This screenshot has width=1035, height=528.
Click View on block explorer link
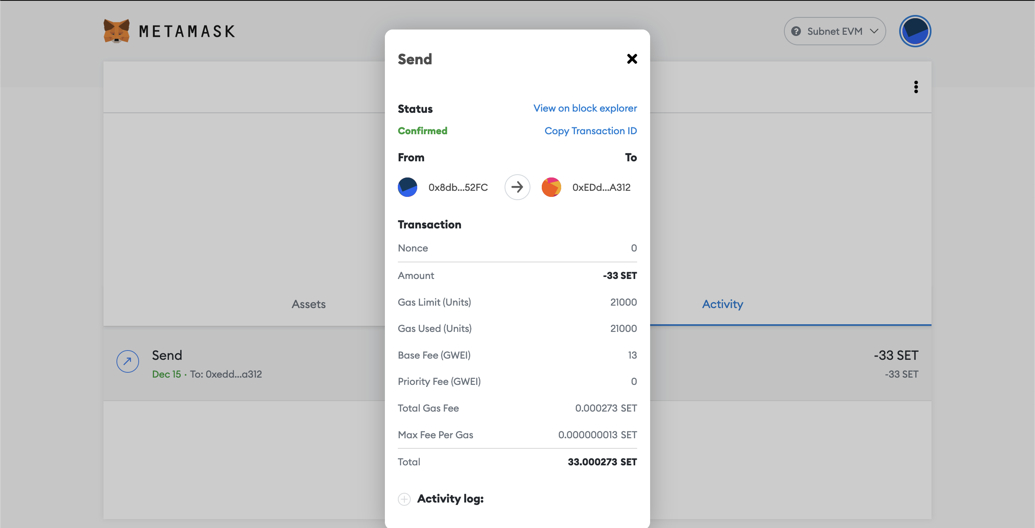585,107
